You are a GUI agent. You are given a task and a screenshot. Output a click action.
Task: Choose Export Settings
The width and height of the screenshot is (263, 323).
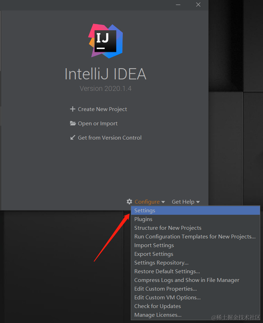tap(196, 254)
